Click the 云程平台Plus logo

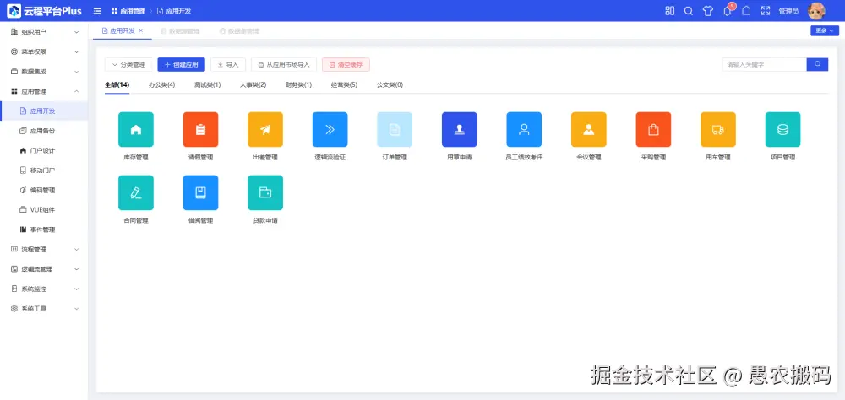[44, 11]
